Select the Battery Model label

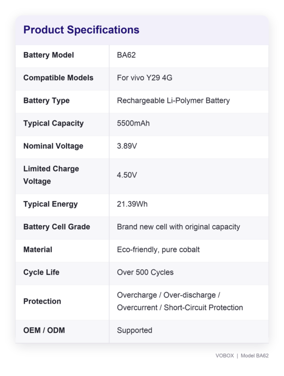(48, 55)
